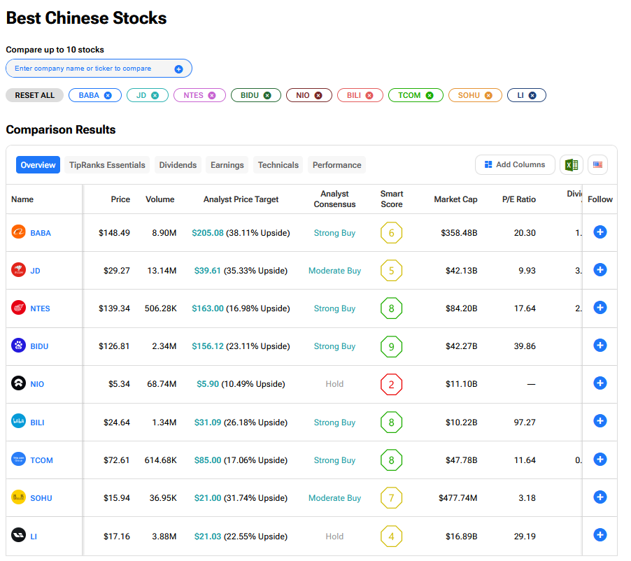Follow NIO using the plus button

[600, 383]
